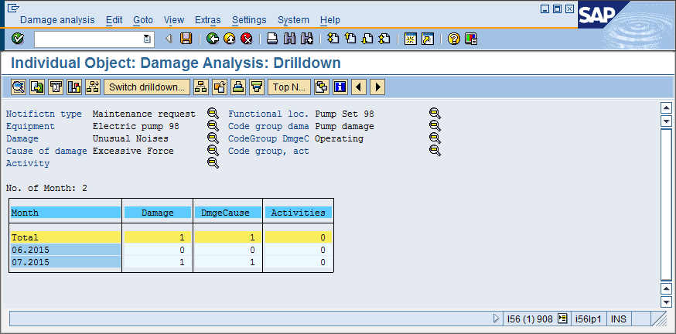Jump to Last Page icon

click(384, 39)
